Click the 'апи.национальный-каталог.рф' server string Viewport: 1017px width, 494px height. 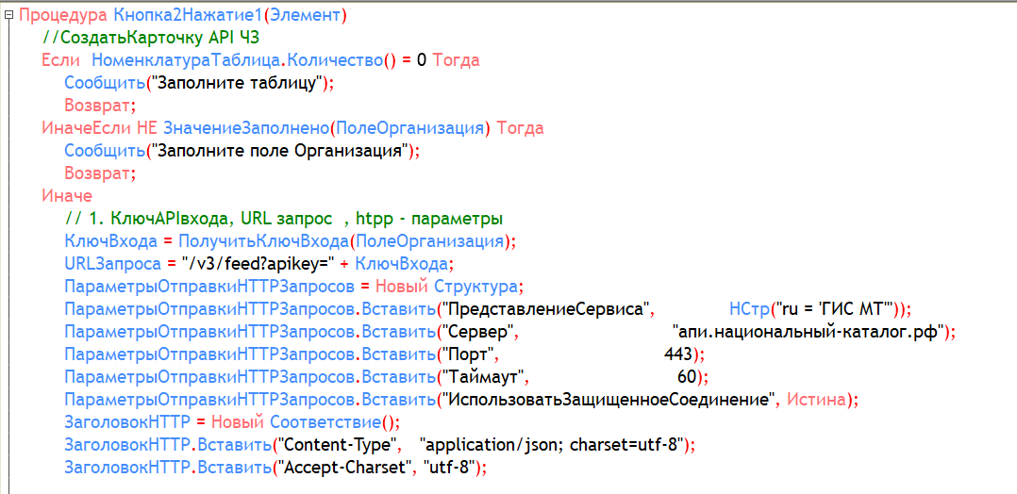coord(809,332)
